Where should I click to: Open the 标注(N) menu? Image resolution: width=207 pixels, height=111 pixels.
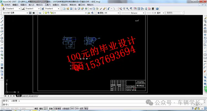point(64,5)
